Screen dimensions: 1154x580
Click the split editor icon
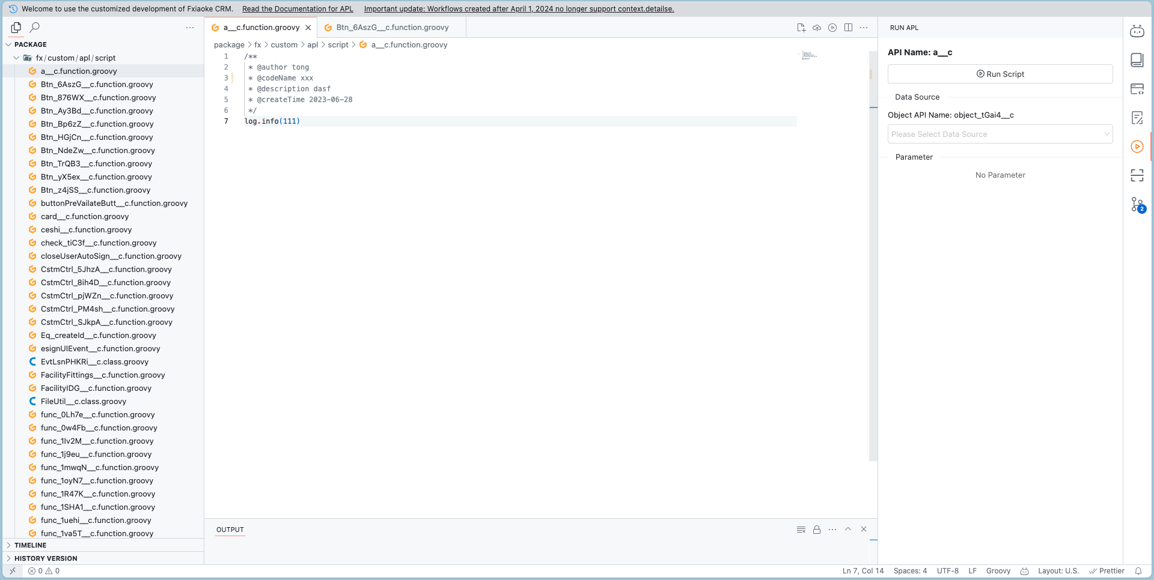[x=848, y=28]
